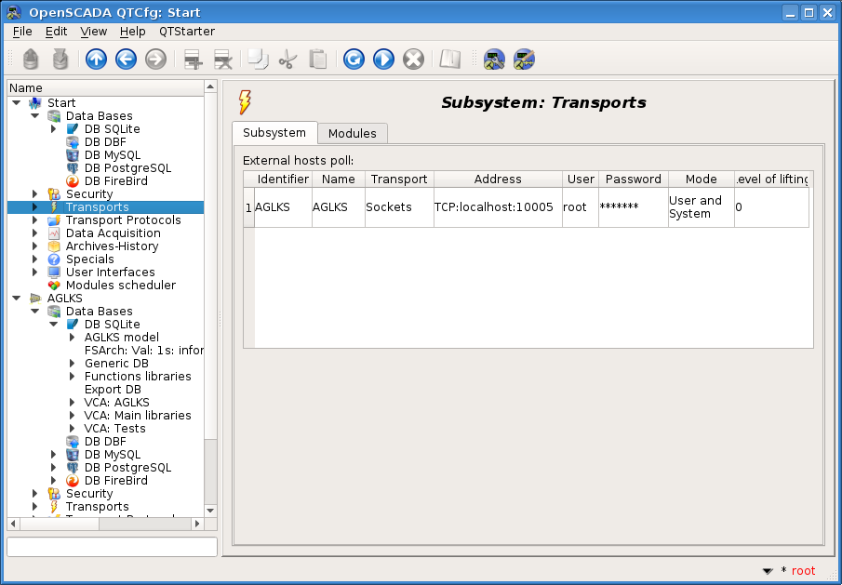
Task: Click the text field below the tree
Action: (x=112, y=547)
